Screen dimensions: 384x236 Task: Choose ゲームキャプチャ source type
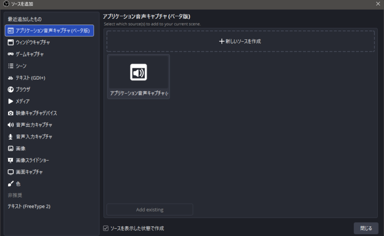point(49,54)
